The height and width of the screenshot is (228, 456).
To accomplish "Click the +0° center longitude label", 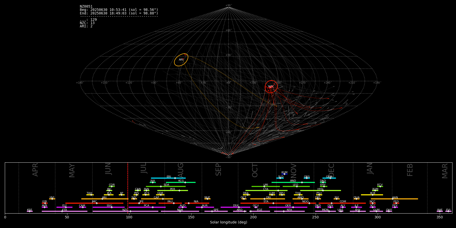I will coord(228,83).
